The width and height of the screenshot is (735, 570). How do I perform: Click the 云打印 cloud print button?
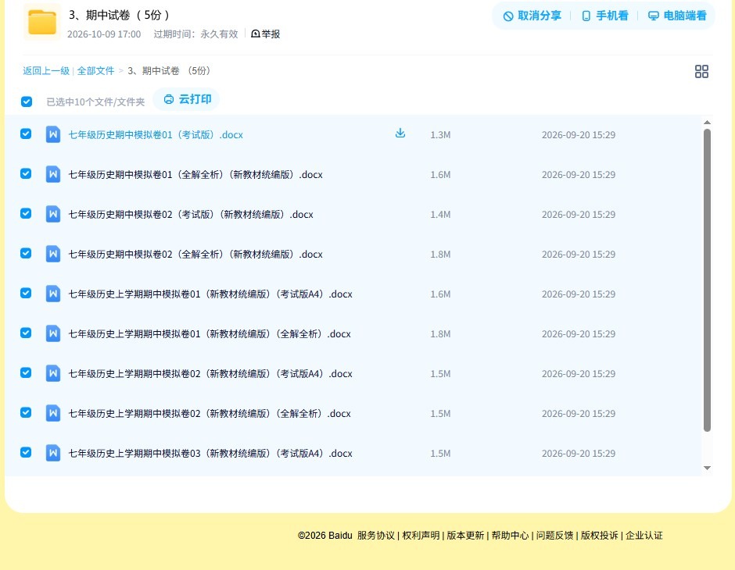[187, 99]
